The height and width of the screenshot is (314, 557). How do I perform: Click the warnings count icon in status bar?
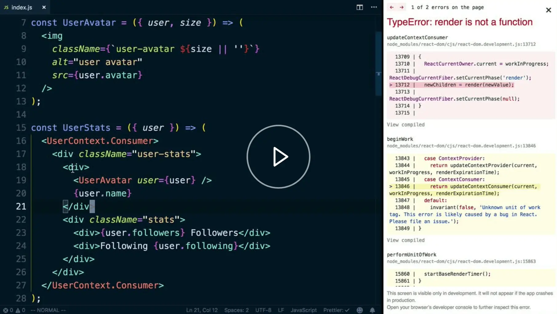pyautogui.click(x=18, y=310)
